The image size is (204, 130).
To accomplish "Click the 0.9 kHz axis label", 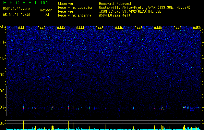I will tap(3, 75).
